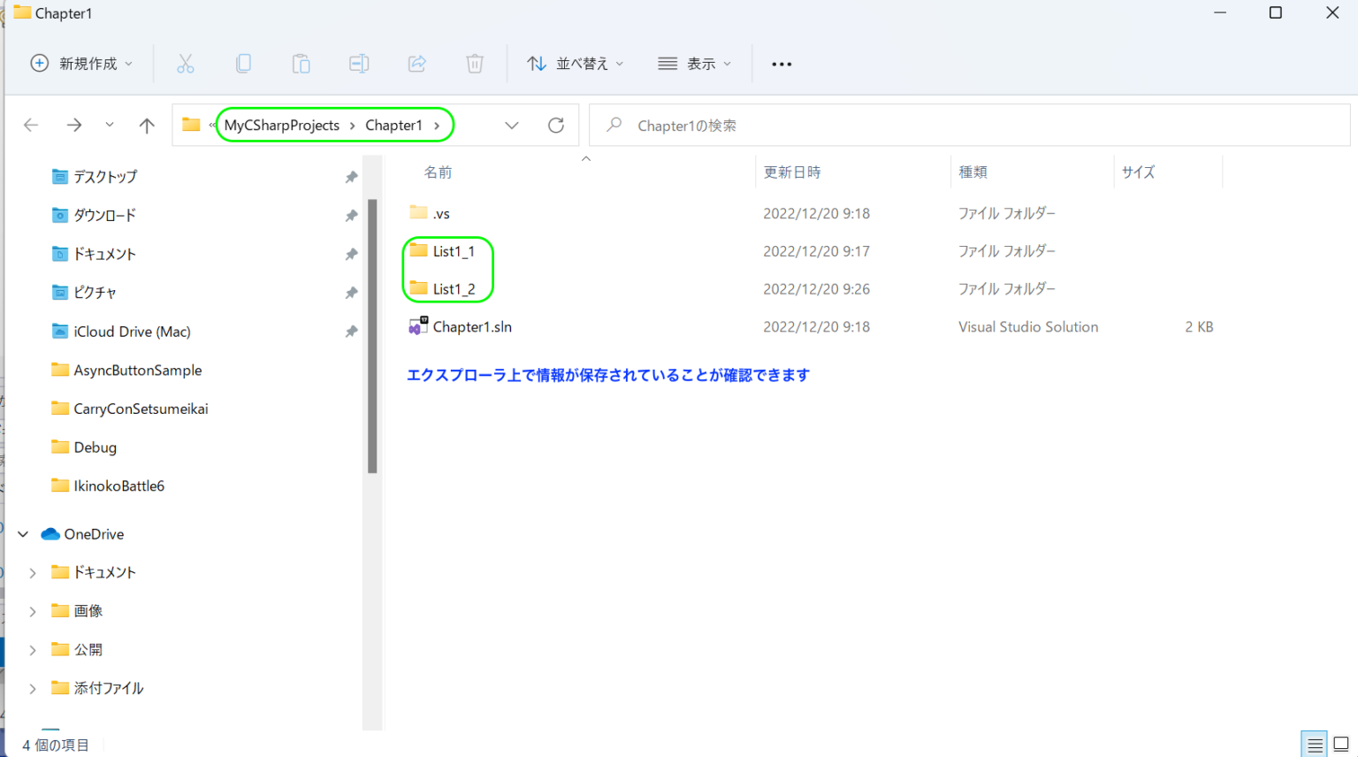Open recent locations dropdown chevron
Screen dimensions: 1358x757
[110, 126]
